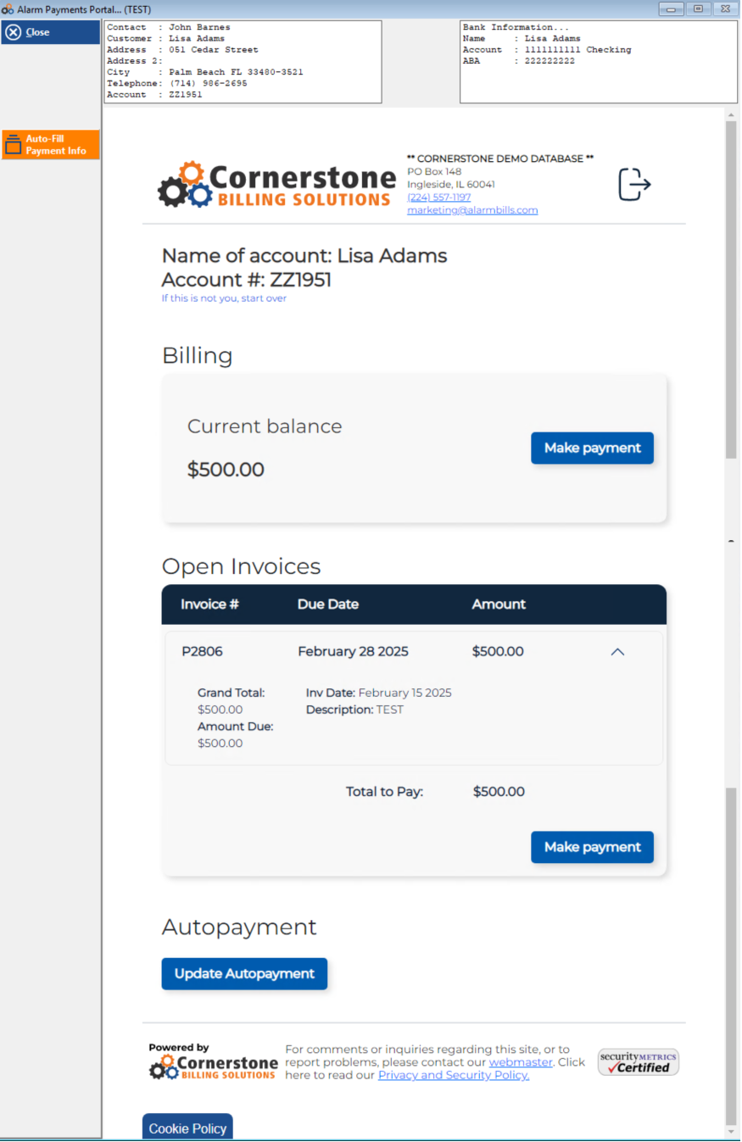
Task: Click the Telephone (714) 986-2695 line
Action: click(x=177, y=84)
